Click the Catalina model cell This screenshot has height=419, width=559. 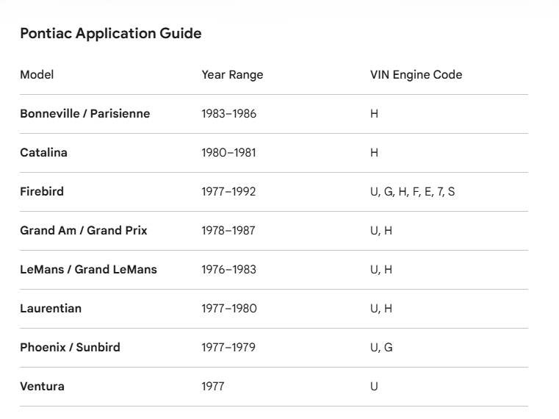[x=43, y=152]
